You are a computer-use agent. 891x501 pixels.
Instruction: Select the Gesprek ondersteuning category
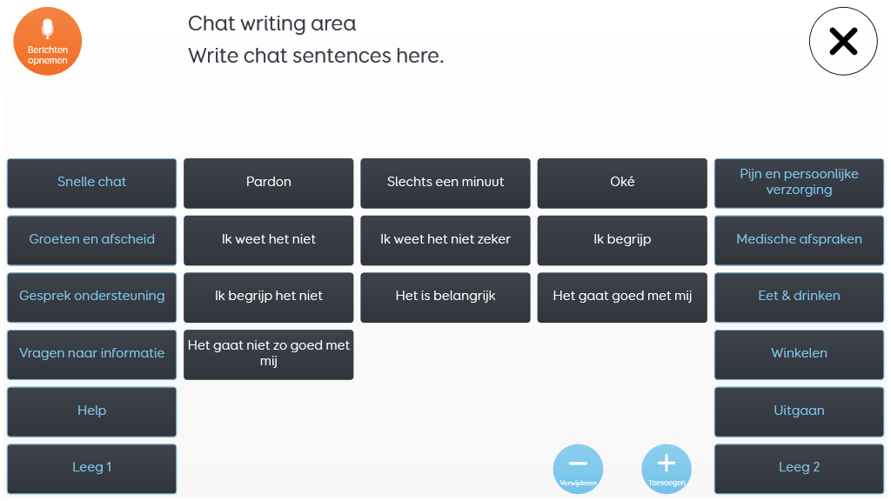(x=92, y=297)
